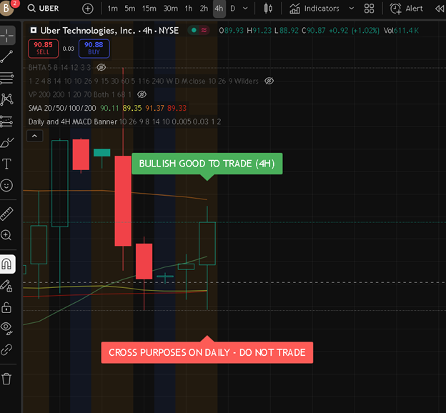Click the link drawings icon

(6, 350)
